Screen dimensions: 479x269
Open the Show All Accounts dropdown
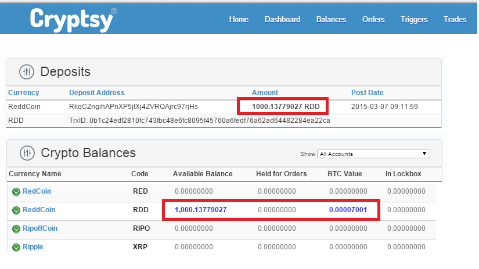[x=373, y=154]
